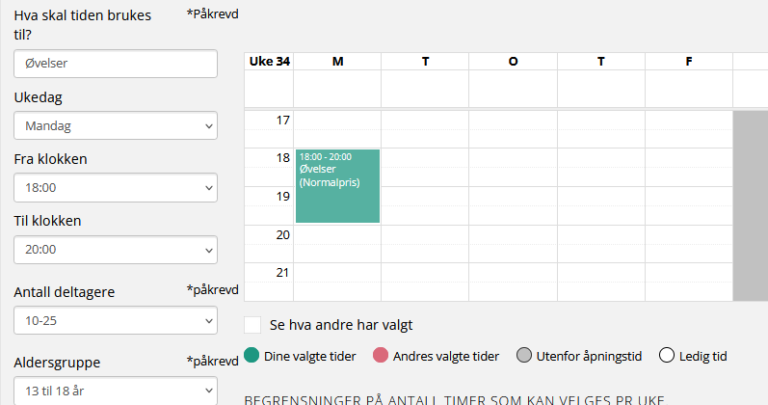Click the Monday column header 'M'
The width and height of the screenshot is (768, 405).
tap(337, 62)
